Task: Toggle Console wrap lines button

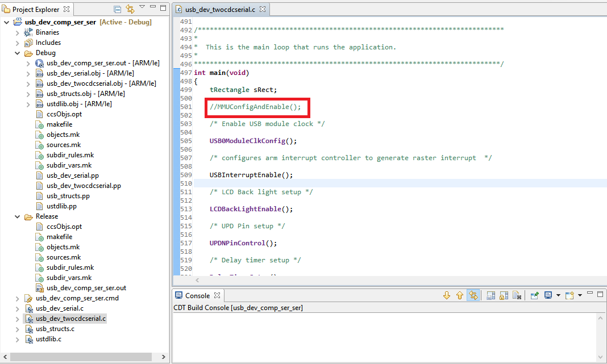Action: pos(473,295)
